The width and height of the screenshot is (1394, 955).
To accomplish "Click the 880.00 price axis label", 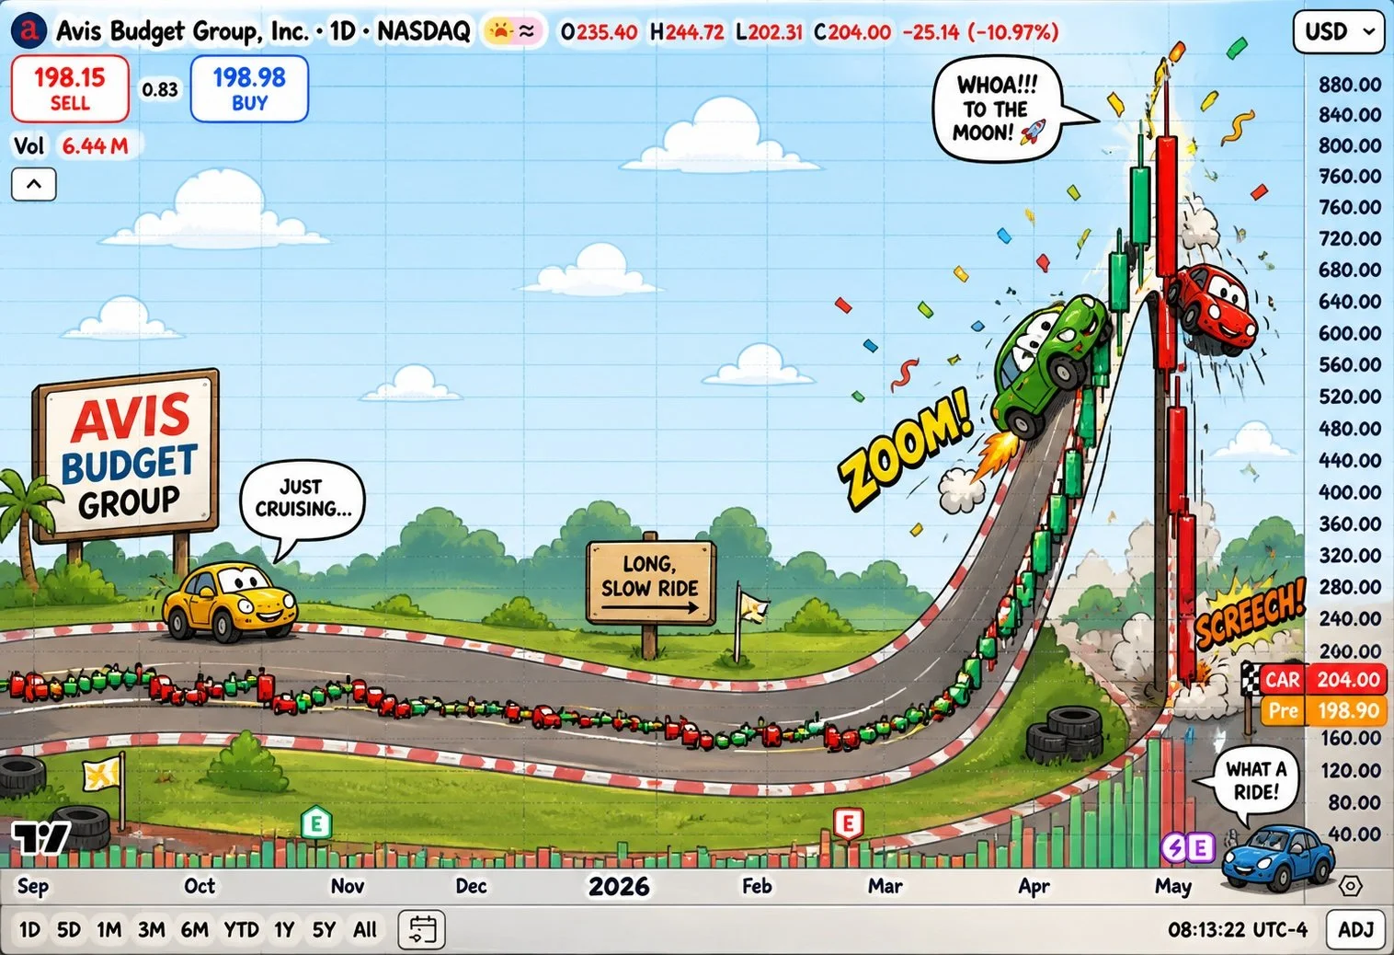I will pyautogui.click(x=1349, y=85).
